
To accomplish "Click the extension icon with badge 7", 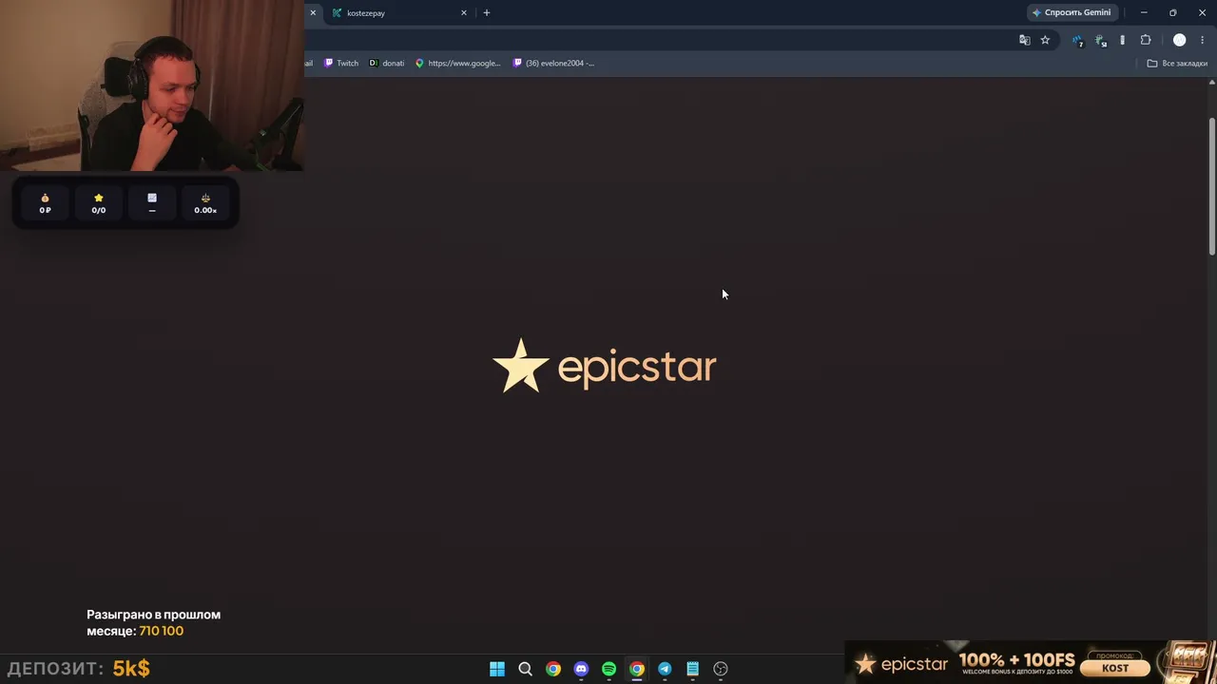I will (1077, 40).
